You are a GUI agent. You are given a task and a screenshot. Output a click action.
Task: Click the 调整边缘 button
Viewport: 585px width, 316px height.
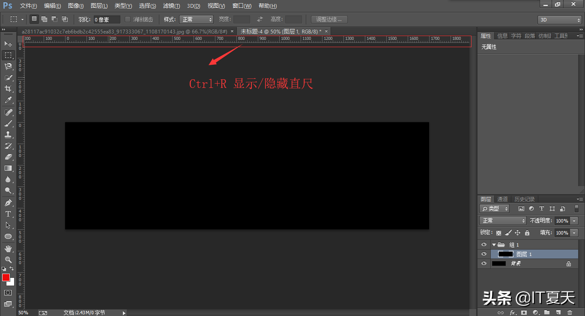pyautogui.click(x=329, y=19)
